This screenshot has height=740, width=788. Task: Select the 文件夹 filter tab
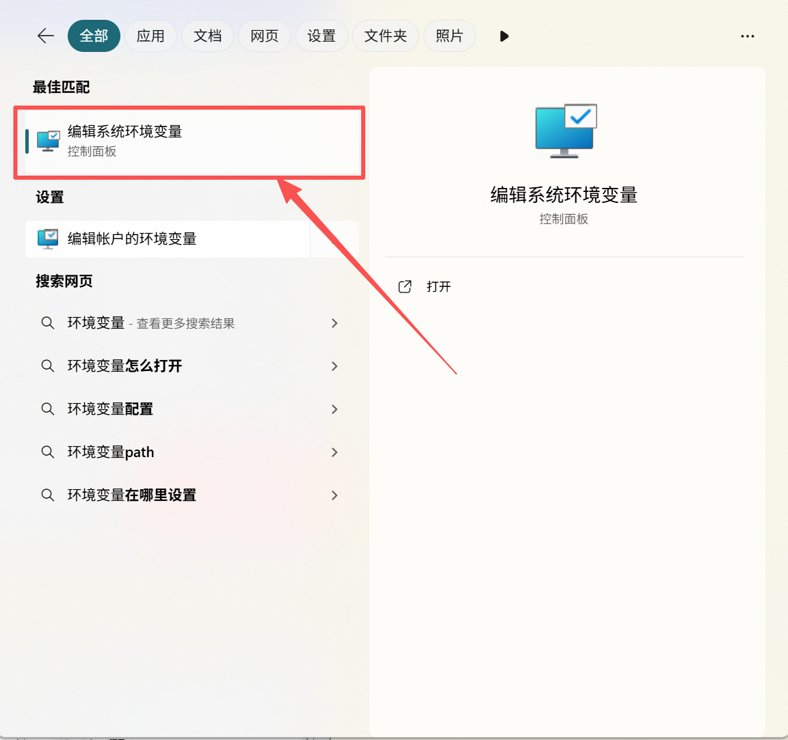pos(385,36)
